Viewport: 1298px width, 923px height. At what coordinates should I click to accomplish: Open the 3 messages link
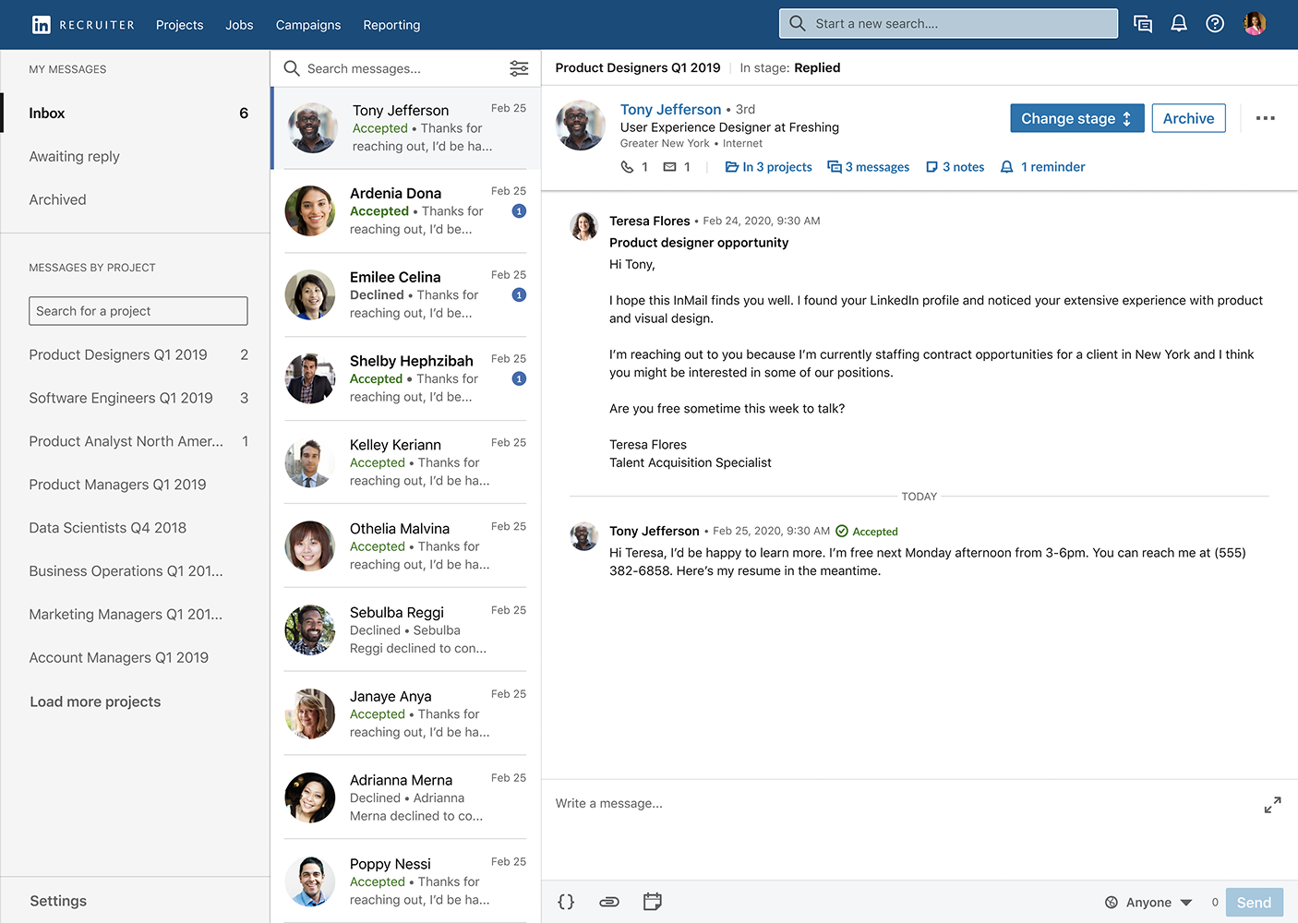[869, 167]
